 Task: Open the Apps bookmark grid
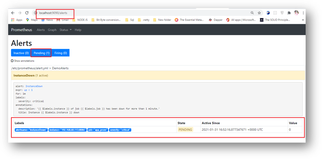(x=17, y=20)
